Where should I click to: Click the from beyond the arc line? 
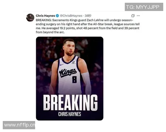[x=50, y=32]
